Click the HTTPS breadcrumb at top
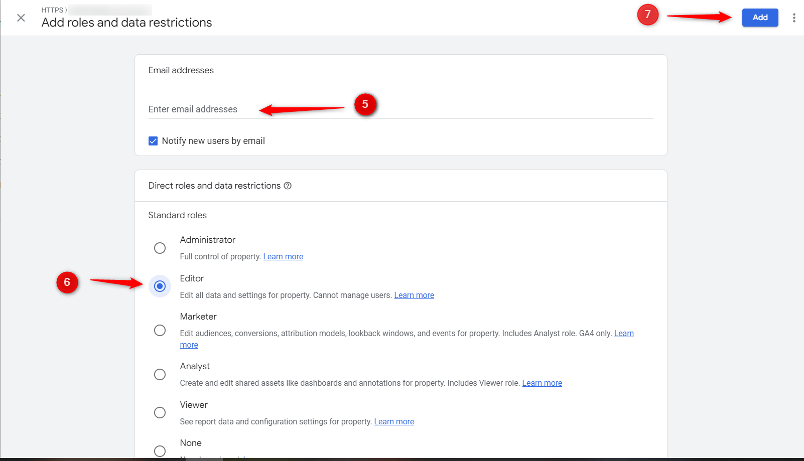 52,10
